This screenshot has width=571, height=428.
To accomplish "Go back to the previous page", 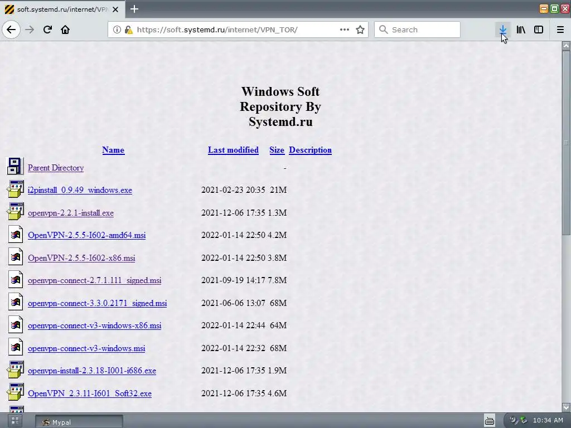I will (x=11, y=30).
